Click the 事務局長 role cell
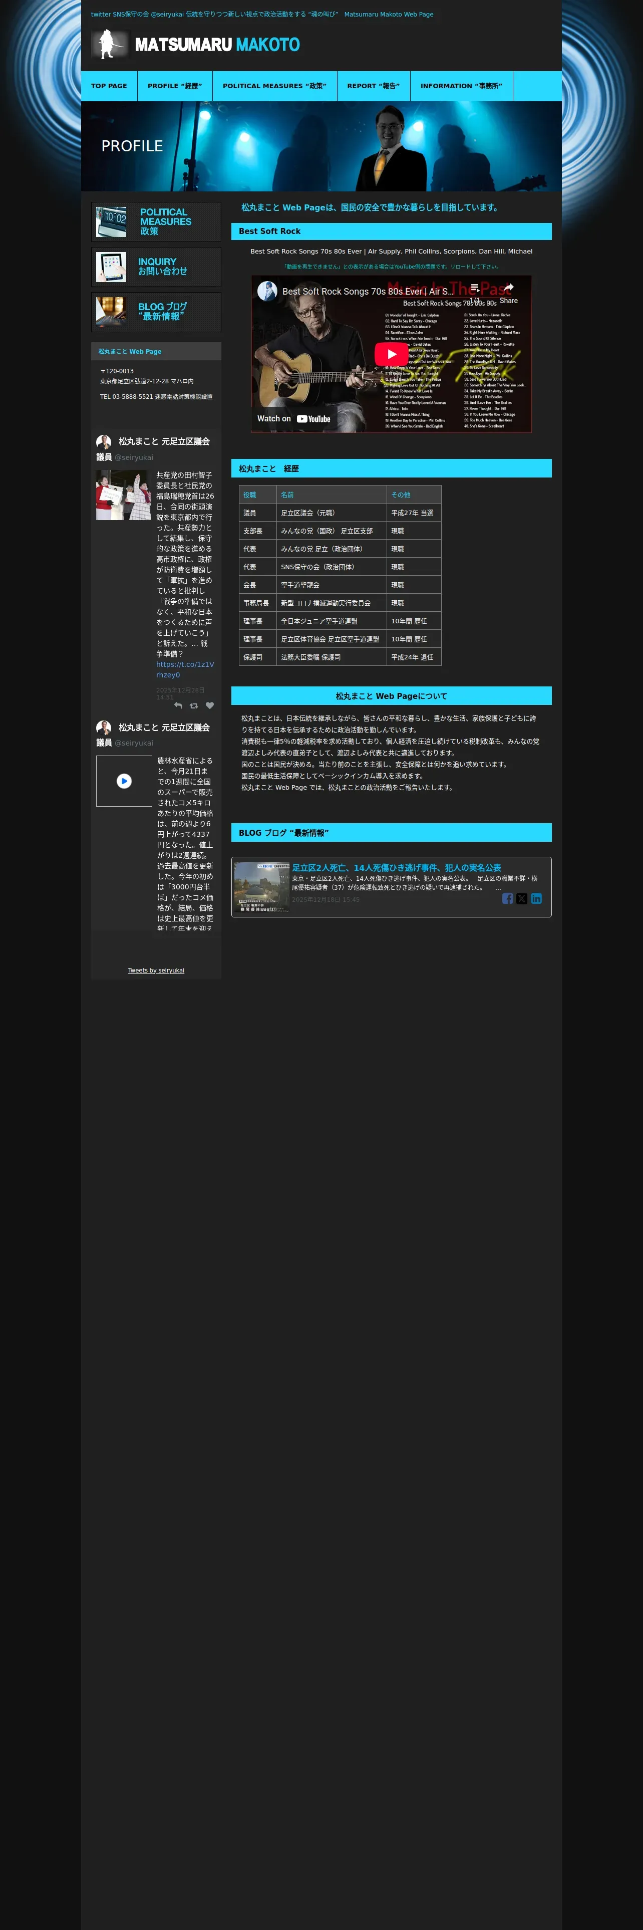The image size is (643, 1930). (258, 603)
